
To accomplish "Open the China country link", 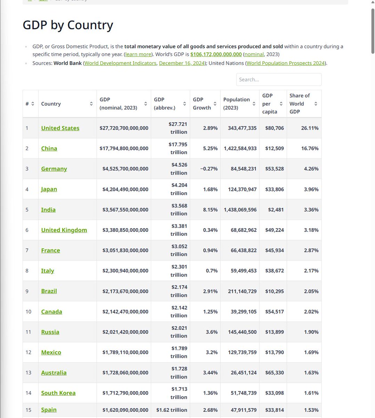I will pos(49,148).
